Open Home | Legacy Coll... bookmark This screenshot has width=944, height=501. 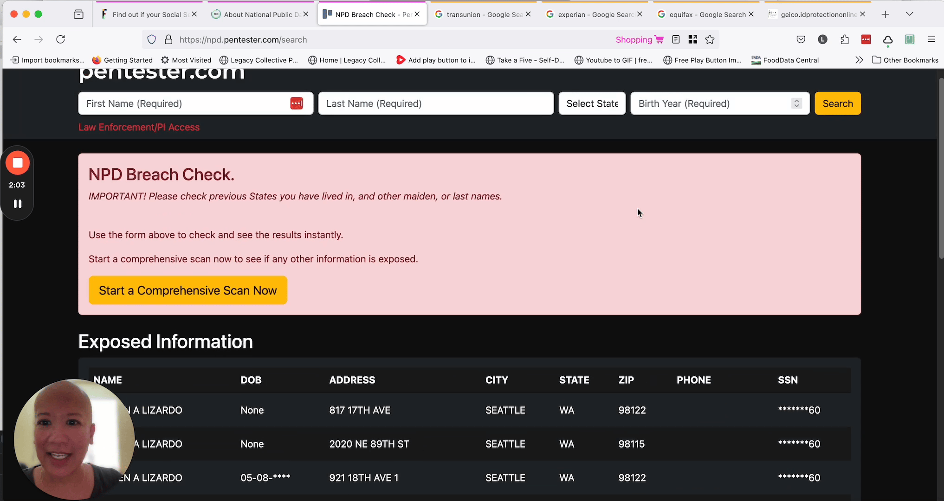pos(347,60)
